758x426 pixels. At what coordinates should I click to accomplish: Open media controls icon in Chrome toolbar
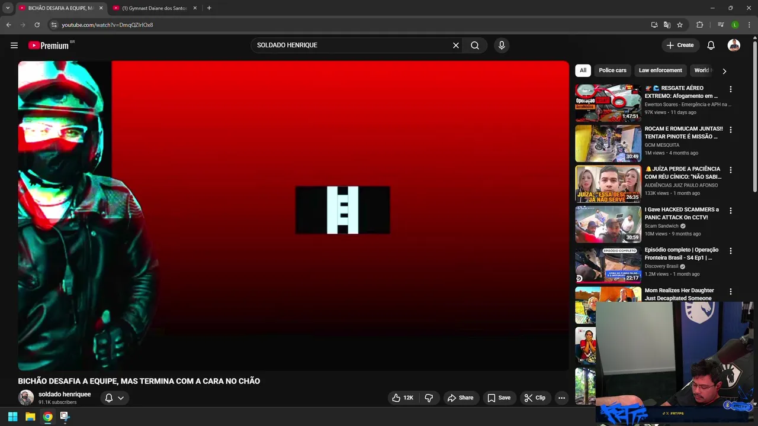pos(721,25)
